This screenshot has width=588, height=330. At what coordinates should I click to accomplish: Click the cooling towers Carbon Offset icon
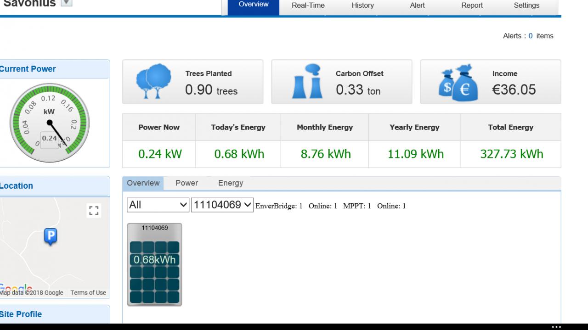[x=307, y=81]
